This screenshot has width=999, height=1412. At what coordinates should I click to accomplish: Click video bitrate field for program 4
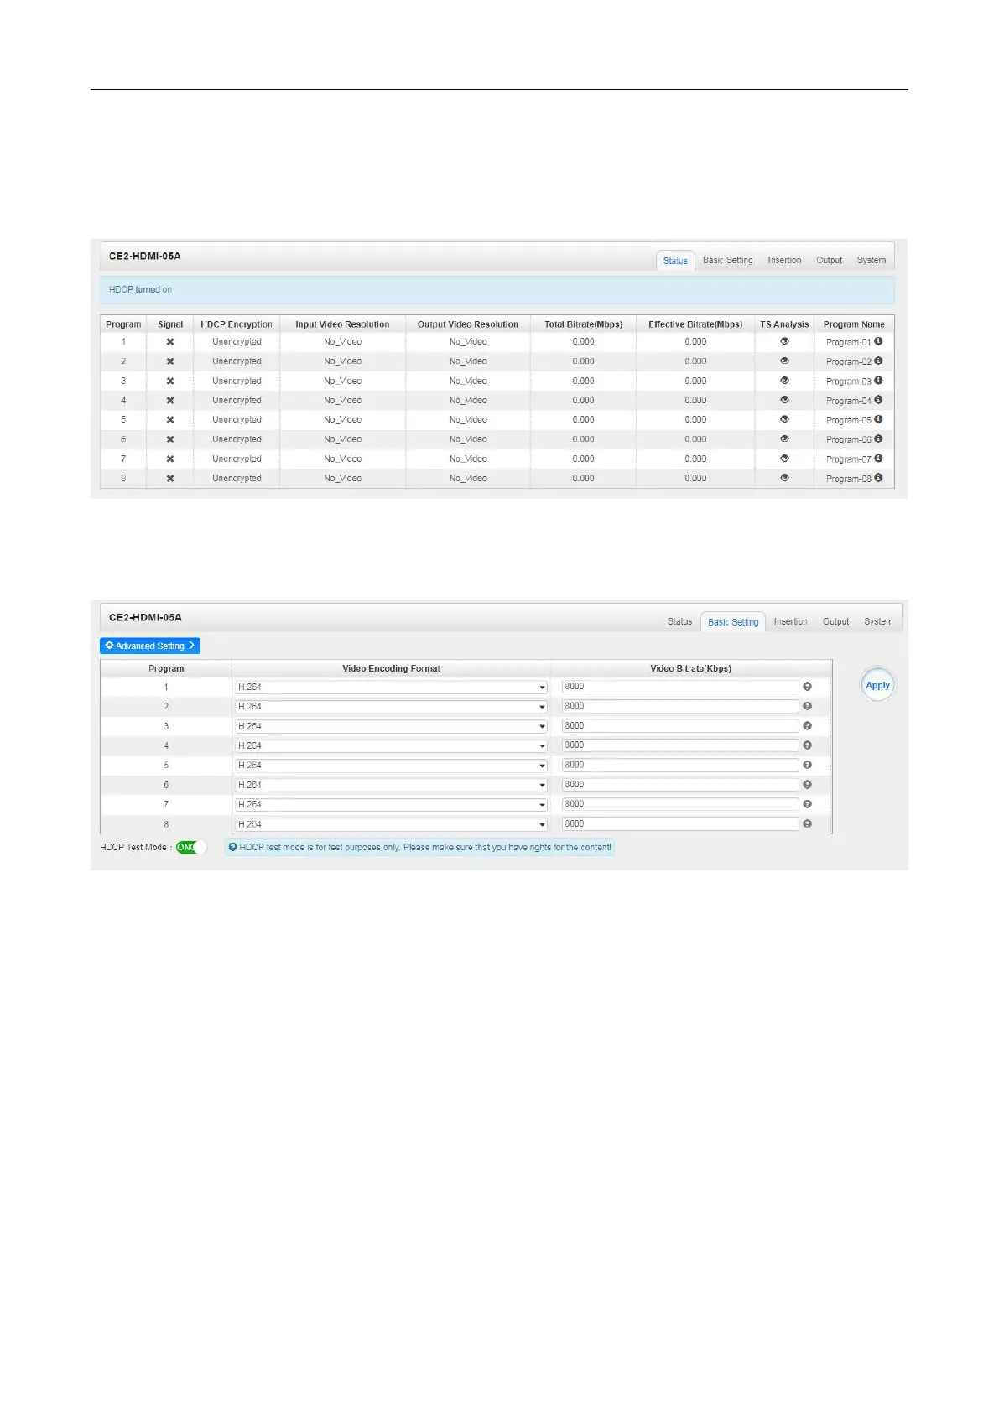(x=680, y=745)
